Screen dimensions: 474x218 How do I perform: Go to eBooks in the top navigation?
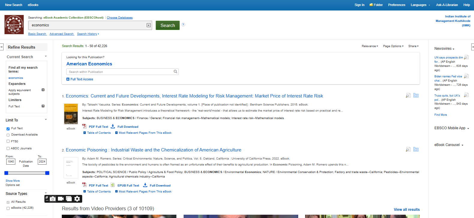coord(33,5)
